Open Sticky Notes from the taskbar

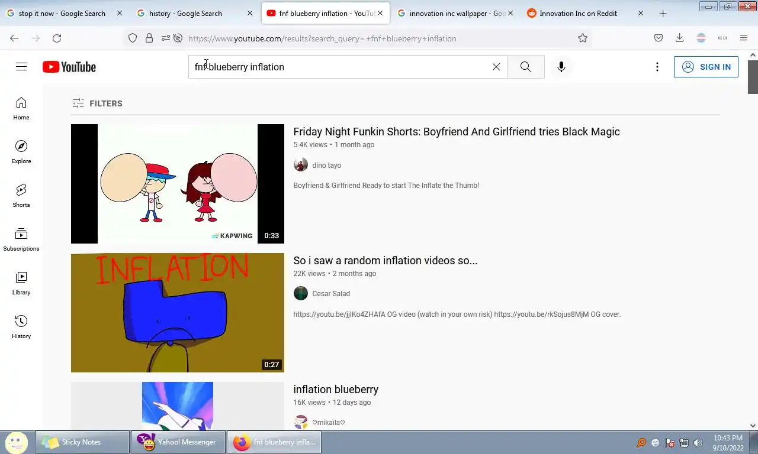point(82,442)
